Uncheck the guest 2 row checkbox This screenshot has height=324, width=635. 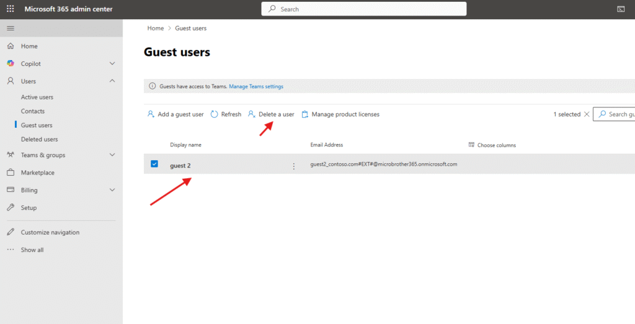154,164
